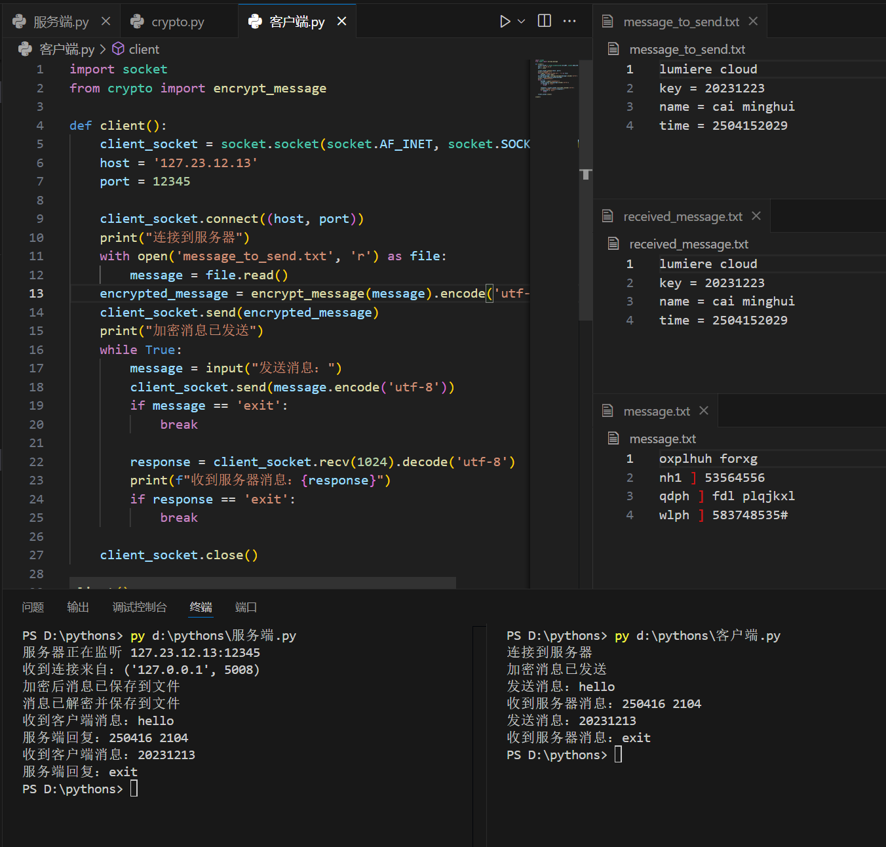
Task: Open the 终端 panel tab
Action: pyautogui.click(x=201, y=607)
